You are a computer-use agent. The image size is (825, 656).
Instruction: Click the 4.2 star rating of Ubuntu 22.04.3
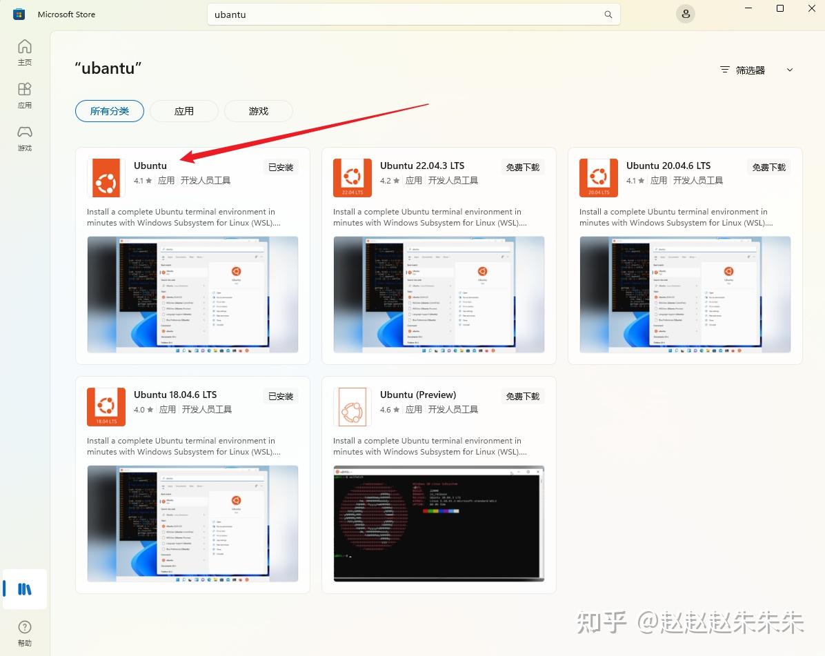pos(390,181)
